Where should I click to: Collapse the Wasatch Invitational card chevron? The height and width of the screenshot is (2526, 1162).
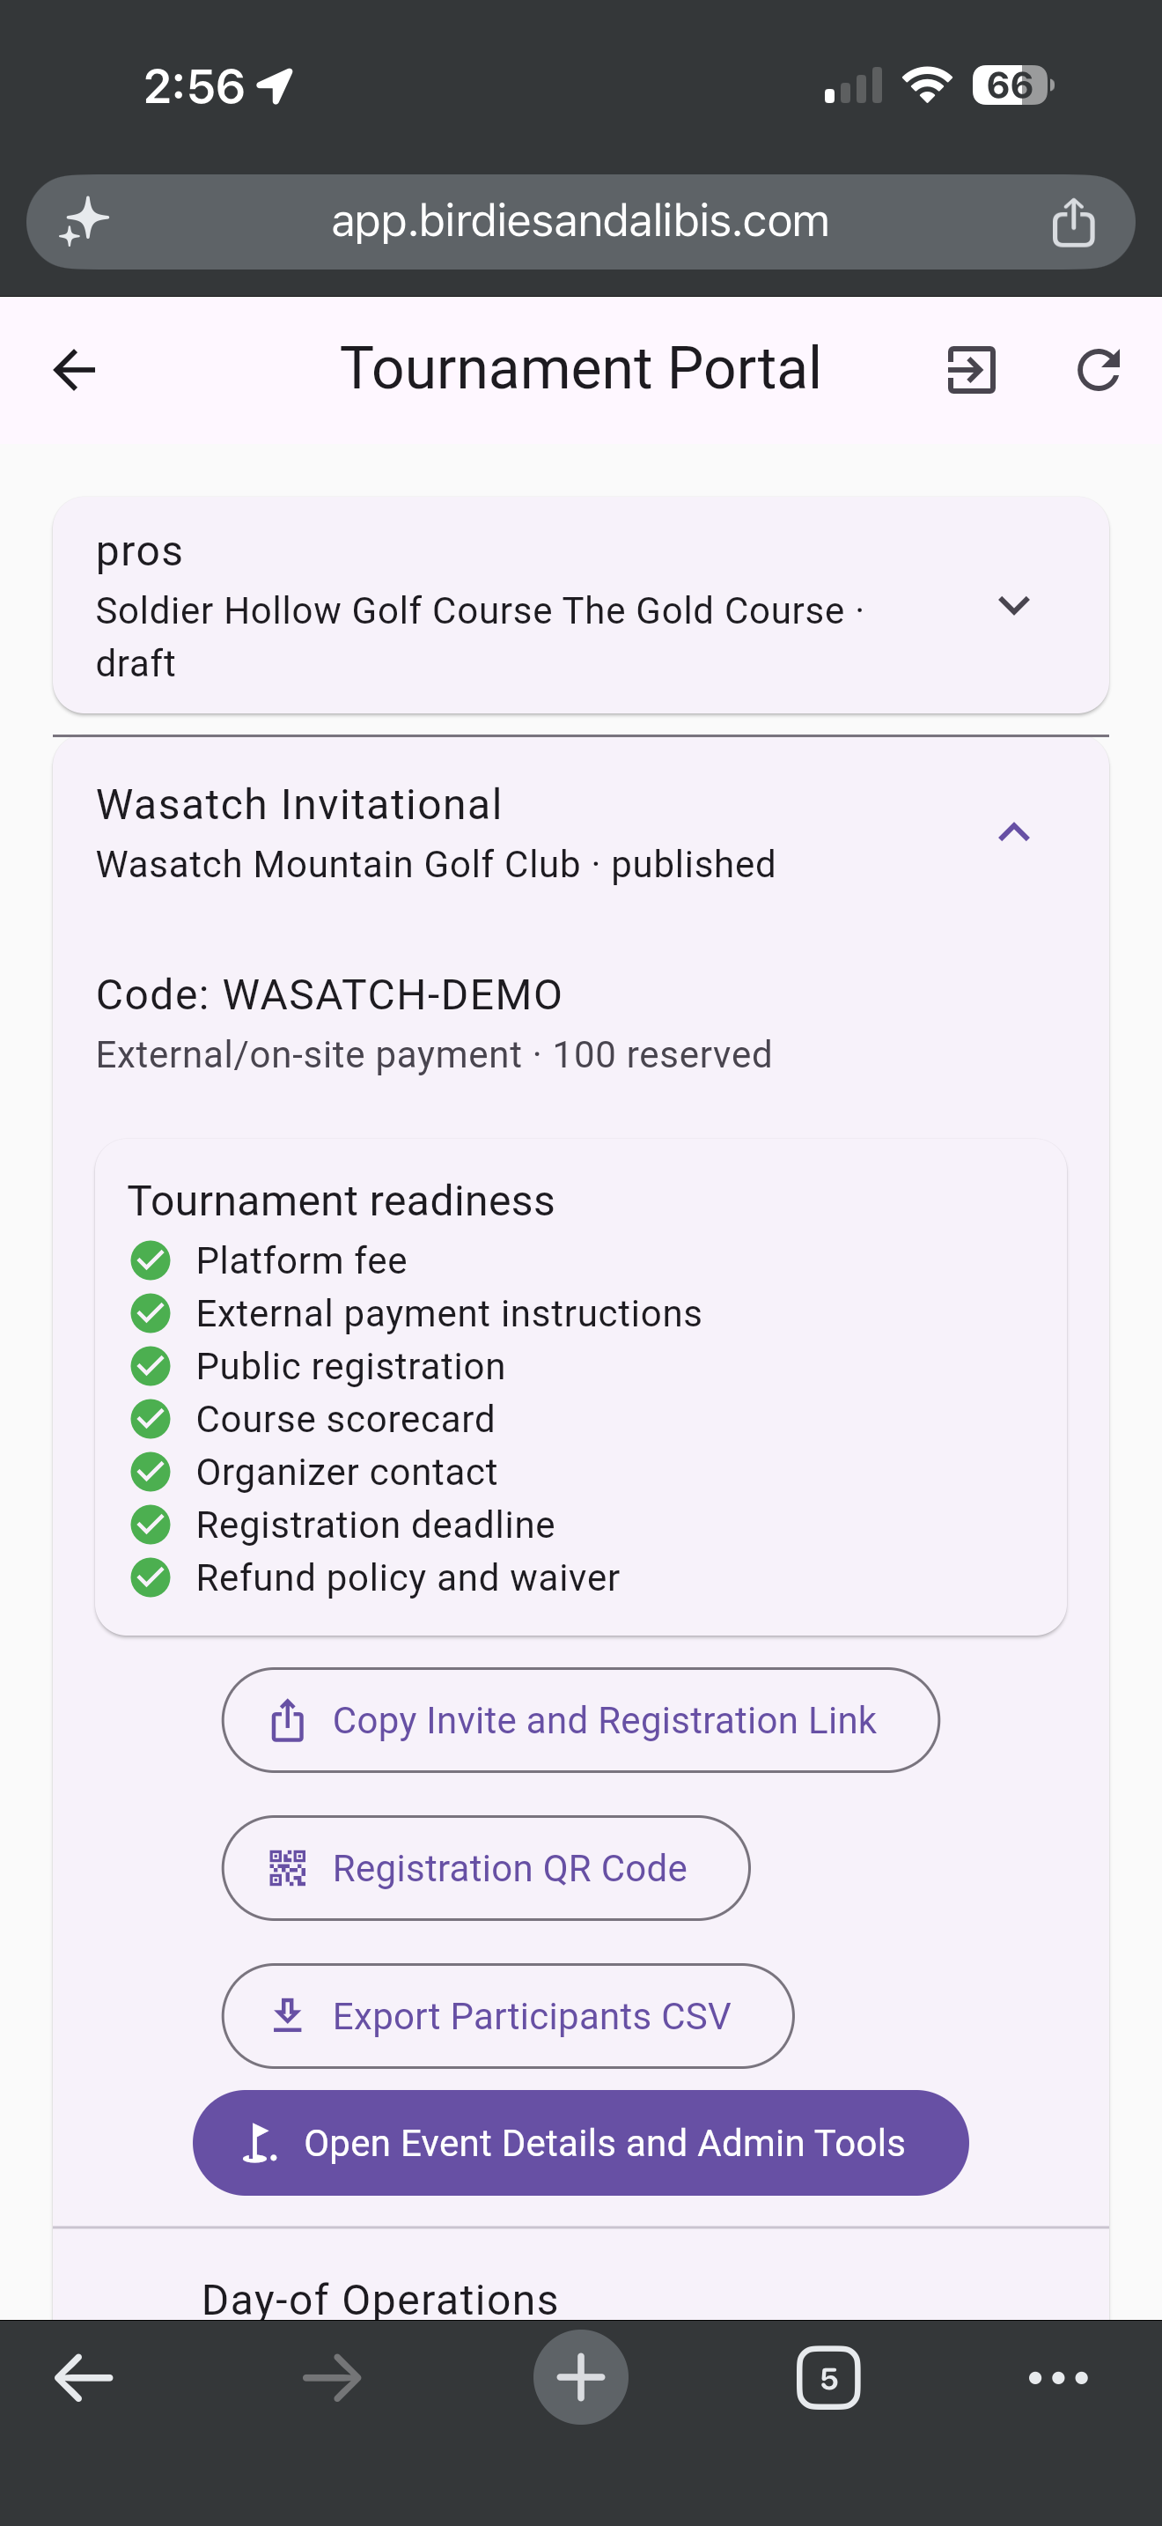[1013, 832]
